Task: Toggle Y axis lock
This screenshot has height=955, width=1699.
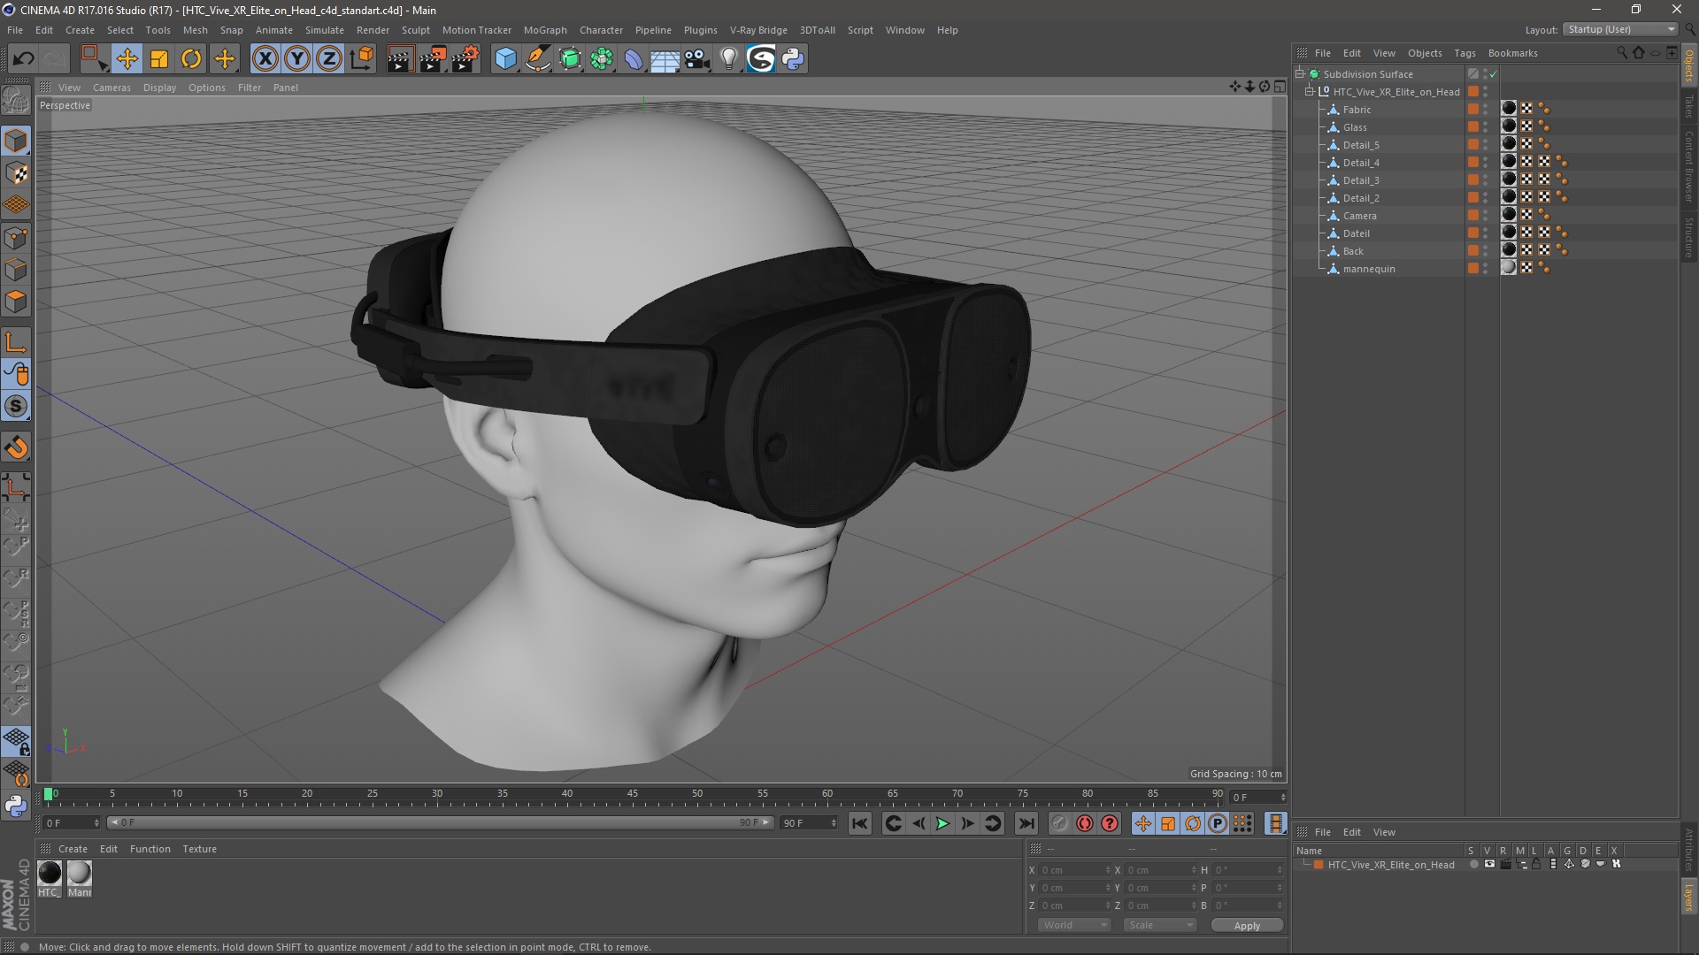Action: pos(297,59)
